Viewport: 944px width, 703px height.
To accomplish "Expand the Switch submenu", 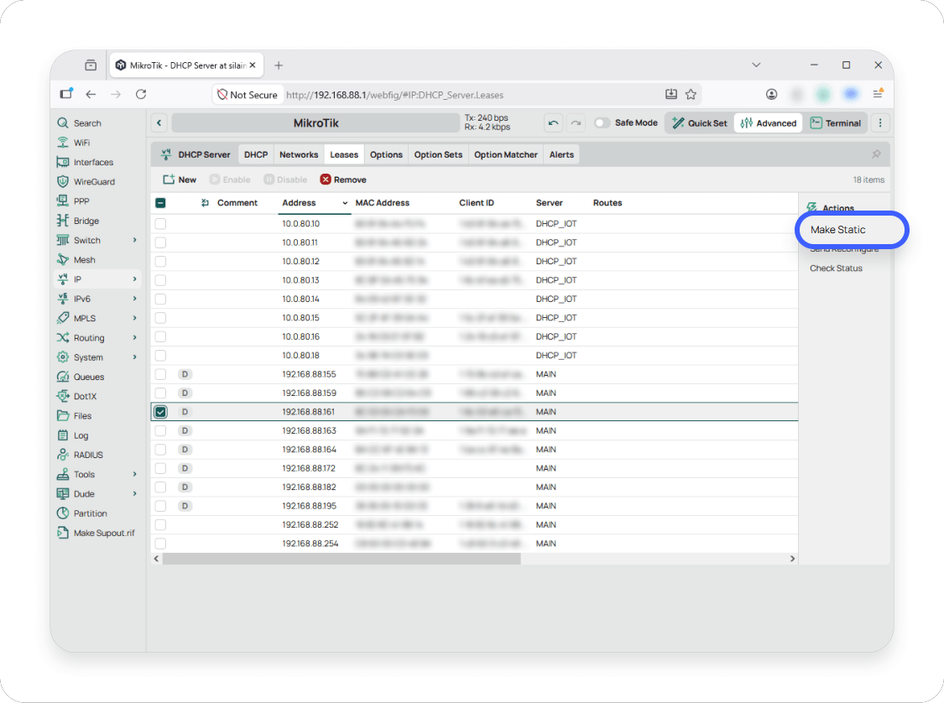I will click(135, 240).
